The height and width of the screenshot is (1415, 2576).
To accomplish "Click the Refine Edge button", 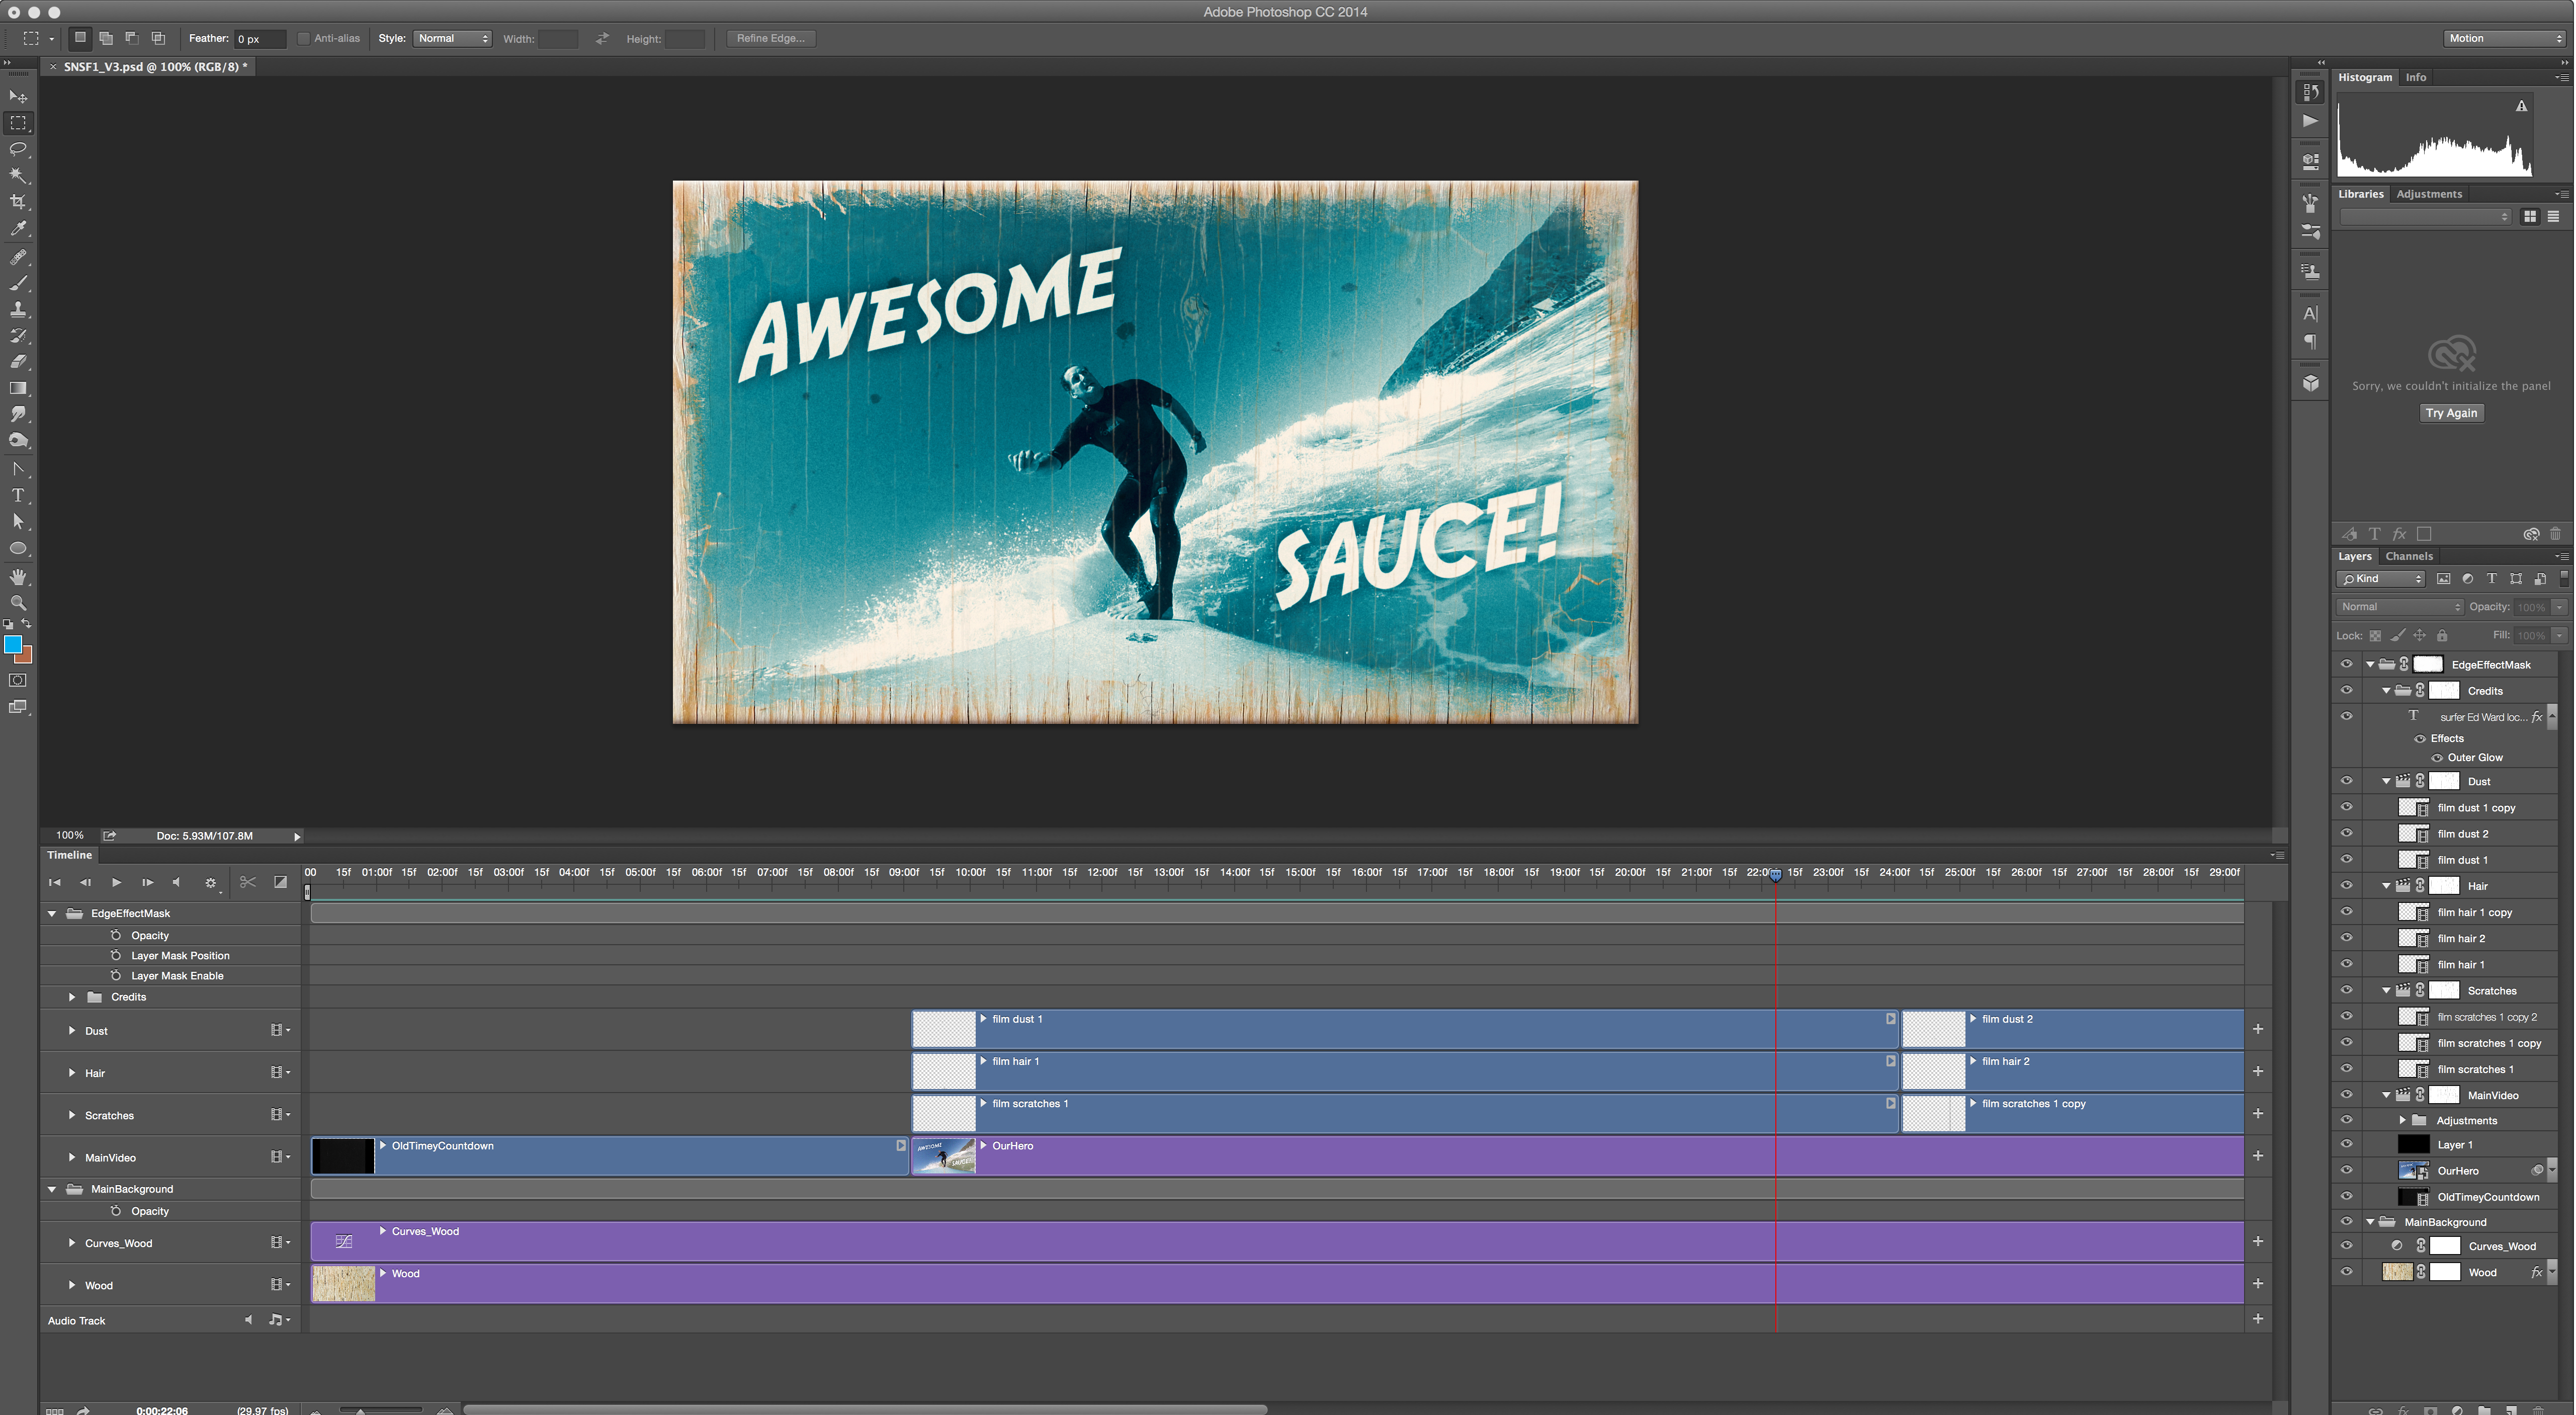I will (770, 39).
